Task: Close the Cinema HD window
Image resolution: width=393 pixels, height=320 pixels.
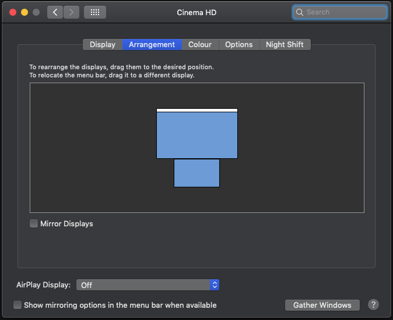Action: 13,12
